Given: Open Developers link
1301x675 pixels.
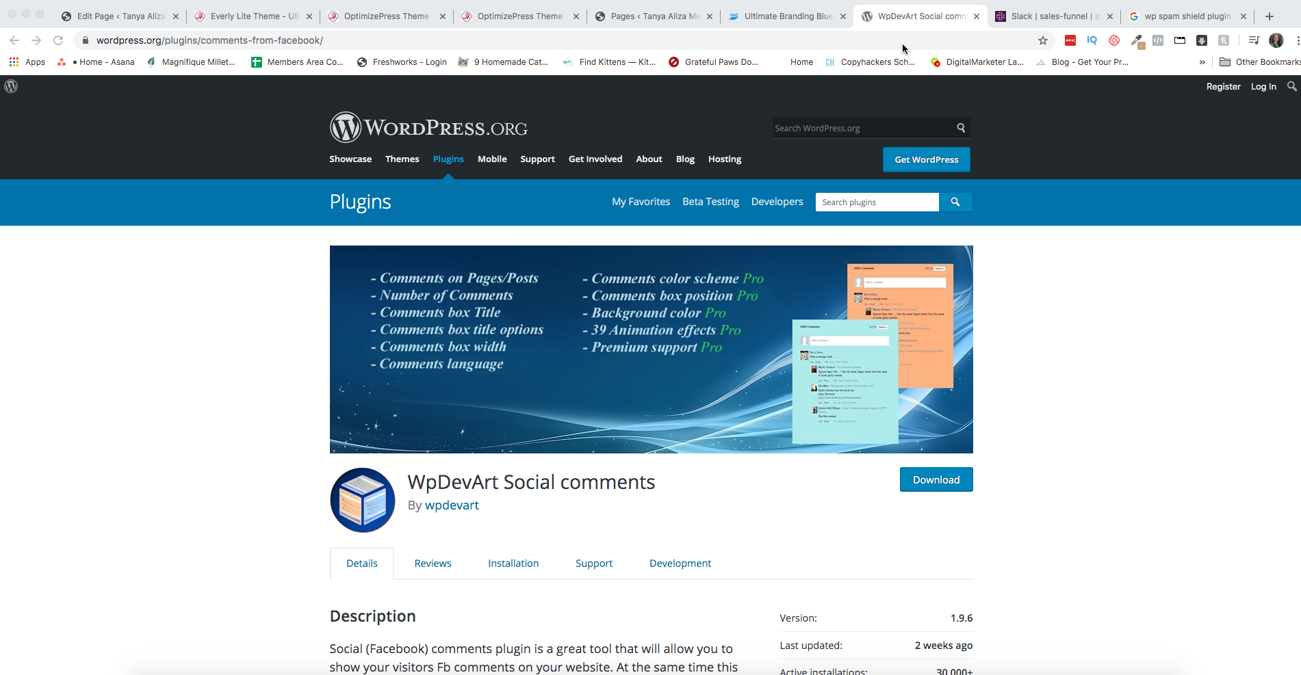Looking at the screenshot, I should [777, 202].
